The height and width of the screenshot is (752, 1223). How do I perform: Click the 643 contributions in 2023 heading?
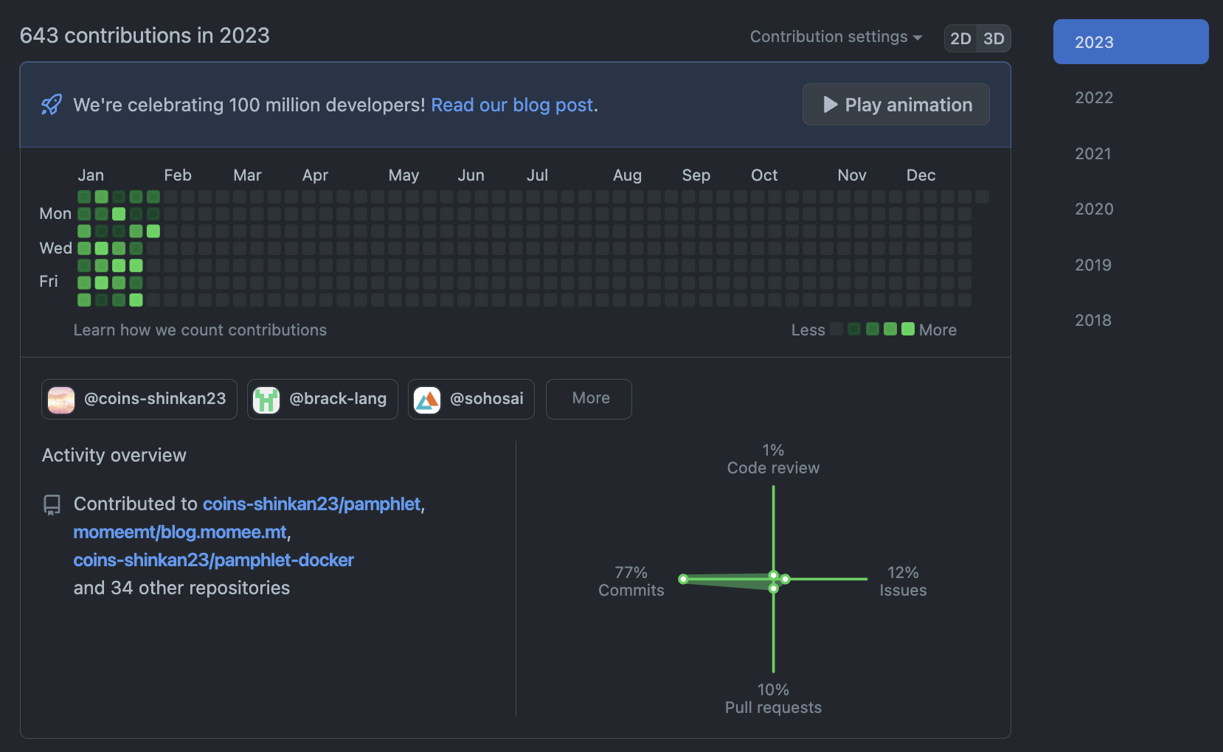point(145,35)
